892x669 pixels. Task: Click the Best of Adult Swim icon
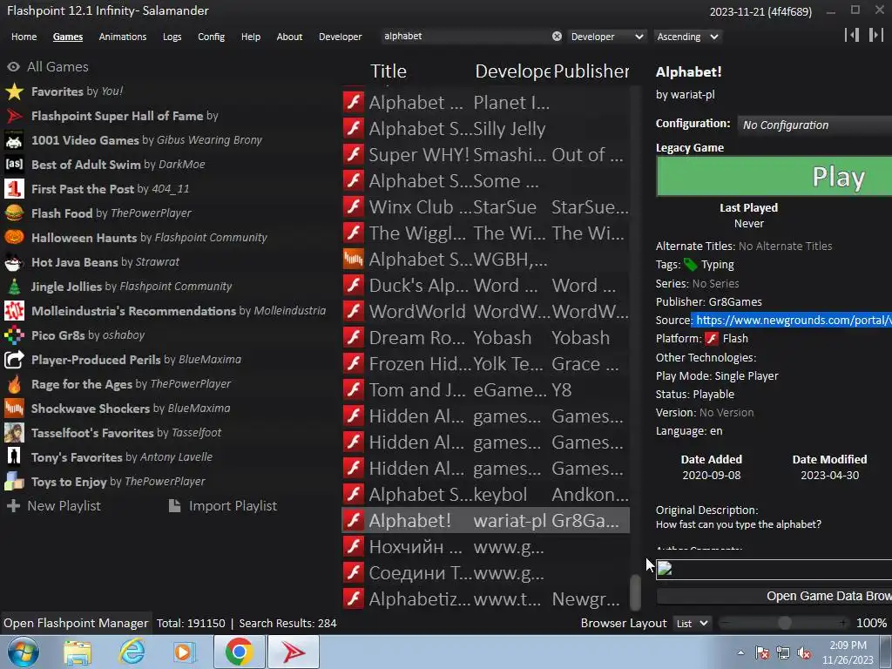14,165
